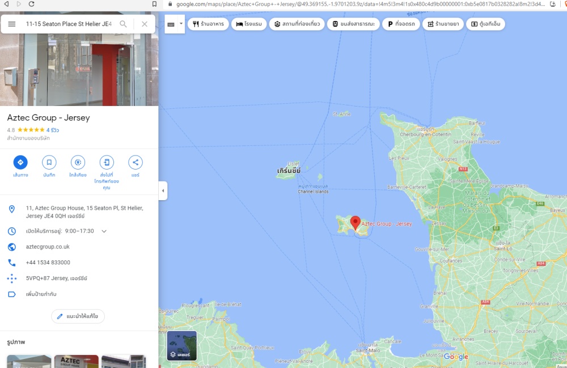Clear search with the X icon

pos(145,24)
